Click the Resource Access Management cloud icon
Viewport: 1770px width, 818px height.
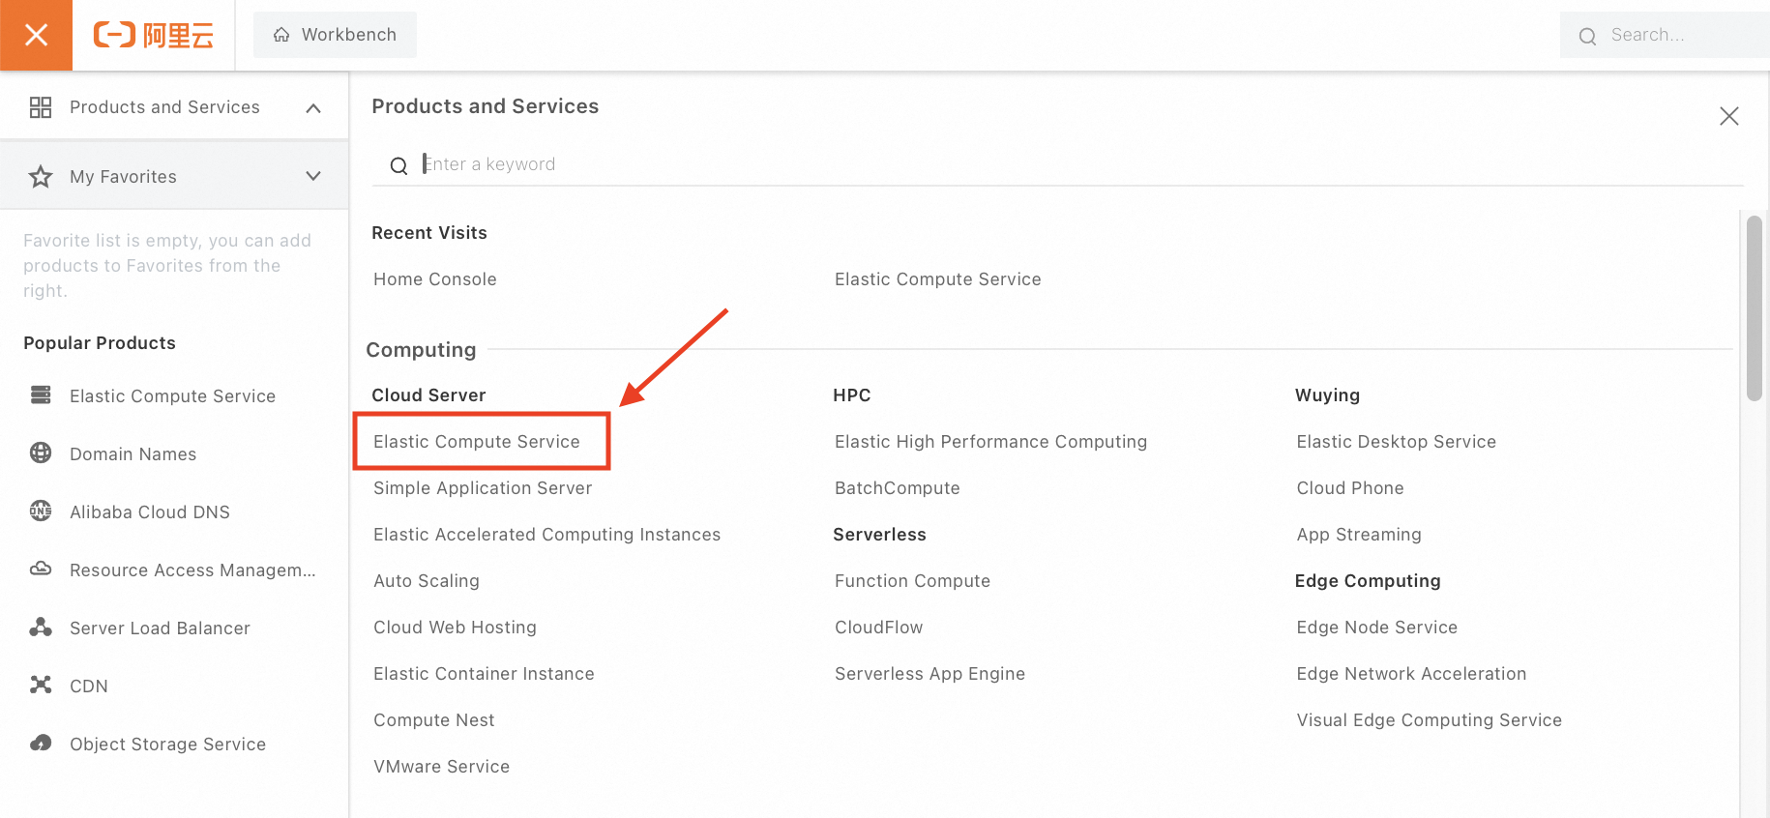[41, 569]
